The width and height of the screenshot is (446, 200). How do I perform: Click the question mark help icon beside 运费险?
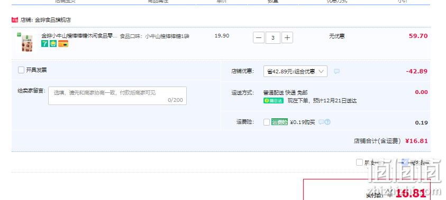click(x=327, y=122)
